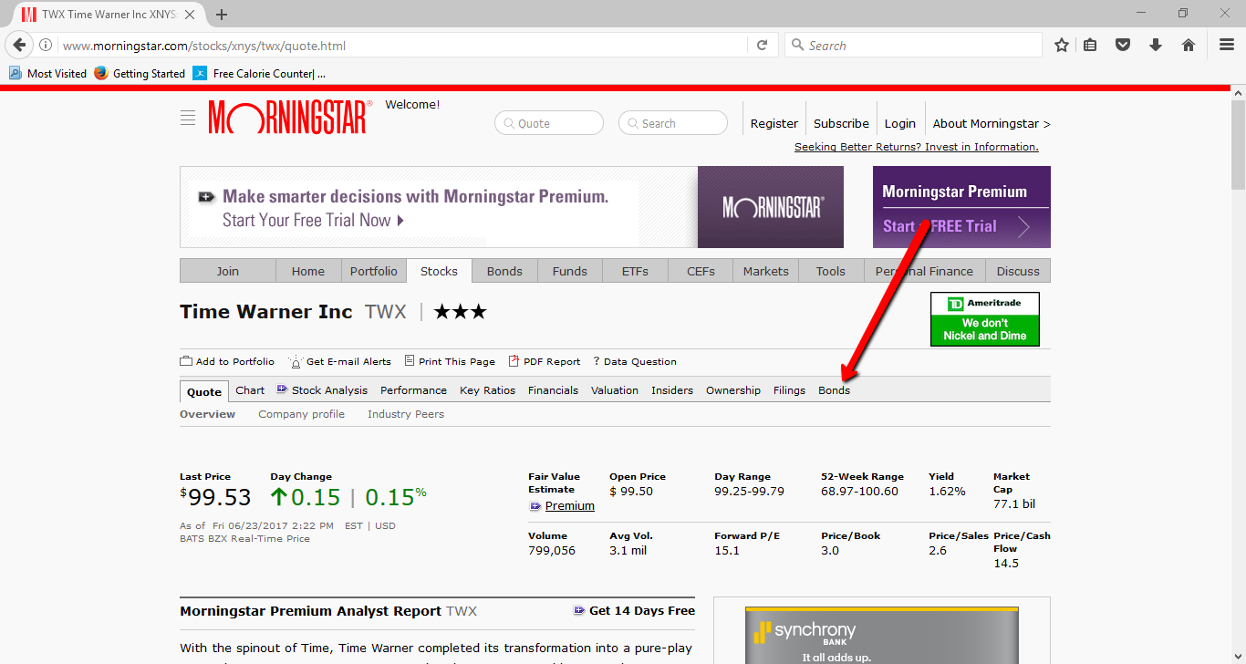Open the Discuss navigation tab
The height and width of the screenshot is (664, 1246).
click(1018, 271)
